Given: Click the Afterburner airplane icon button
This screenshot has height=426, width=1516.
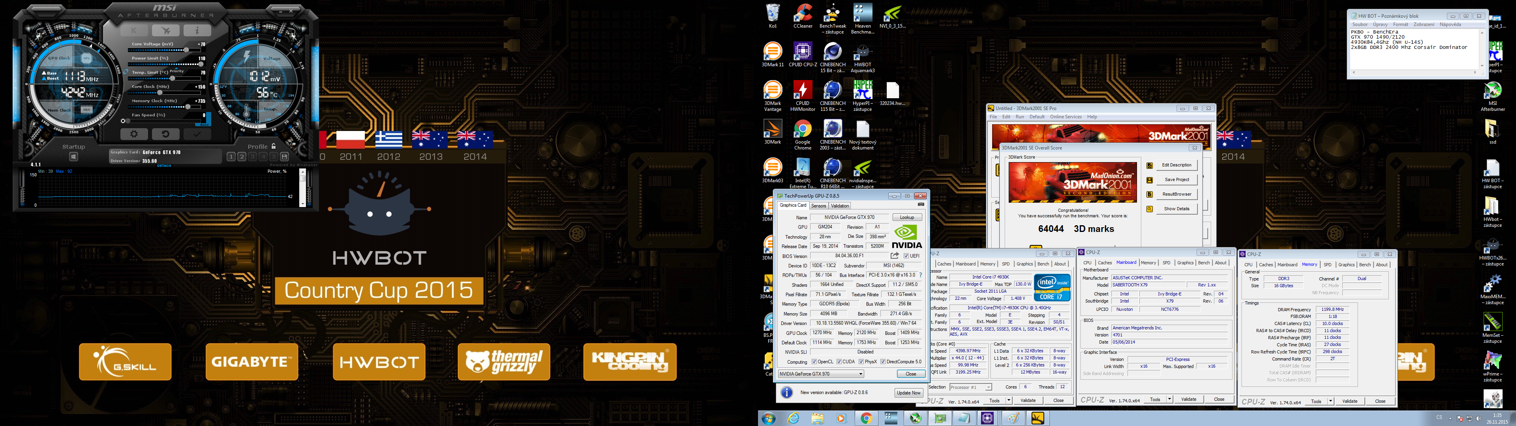Looking at the screenshot, I should [166, 30].
